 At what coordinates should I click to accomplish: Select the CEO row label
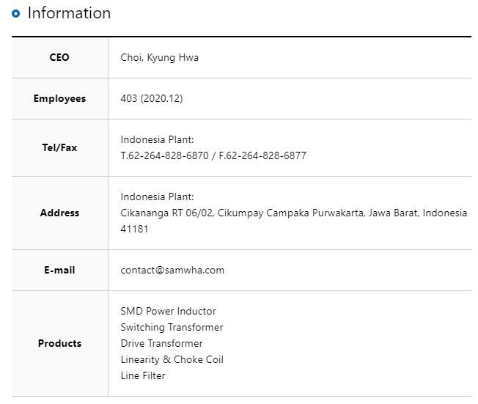pos(59,57)
